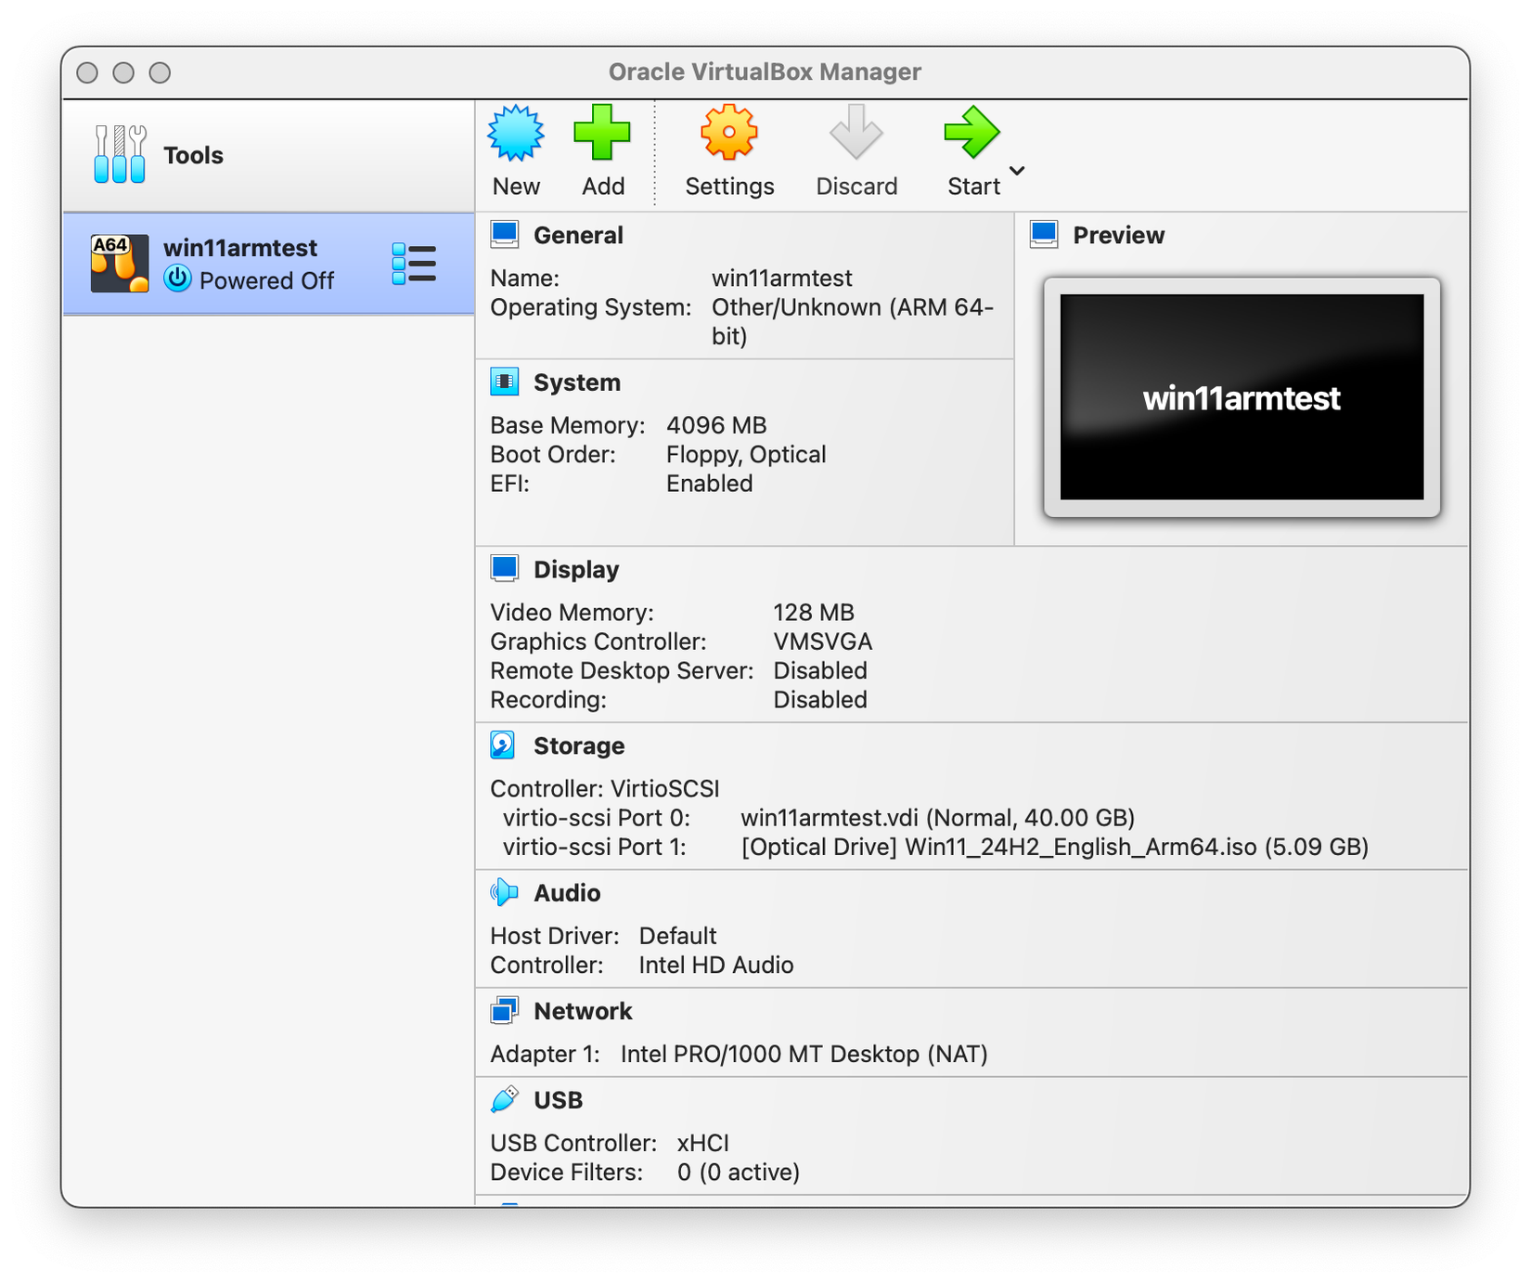
Task: Click the Tools icon in the sidebar
Action: (x=119, y=154)
